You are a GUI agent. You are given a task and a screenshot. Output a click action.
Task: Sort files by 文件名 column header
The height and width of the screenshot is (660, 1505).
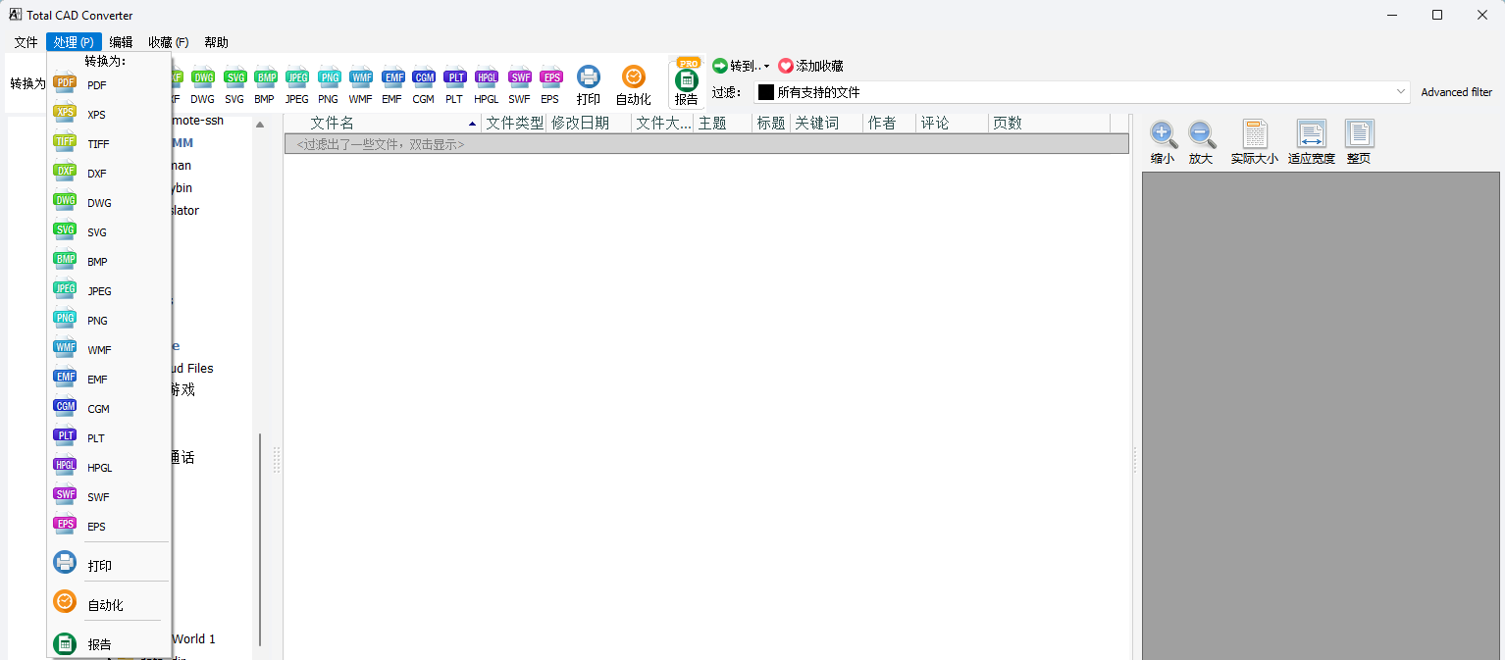click(x=384, y=123)
